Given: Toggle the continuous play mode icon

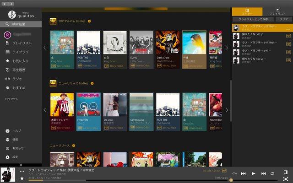Looking at the screenshot, I should point(235,173).
